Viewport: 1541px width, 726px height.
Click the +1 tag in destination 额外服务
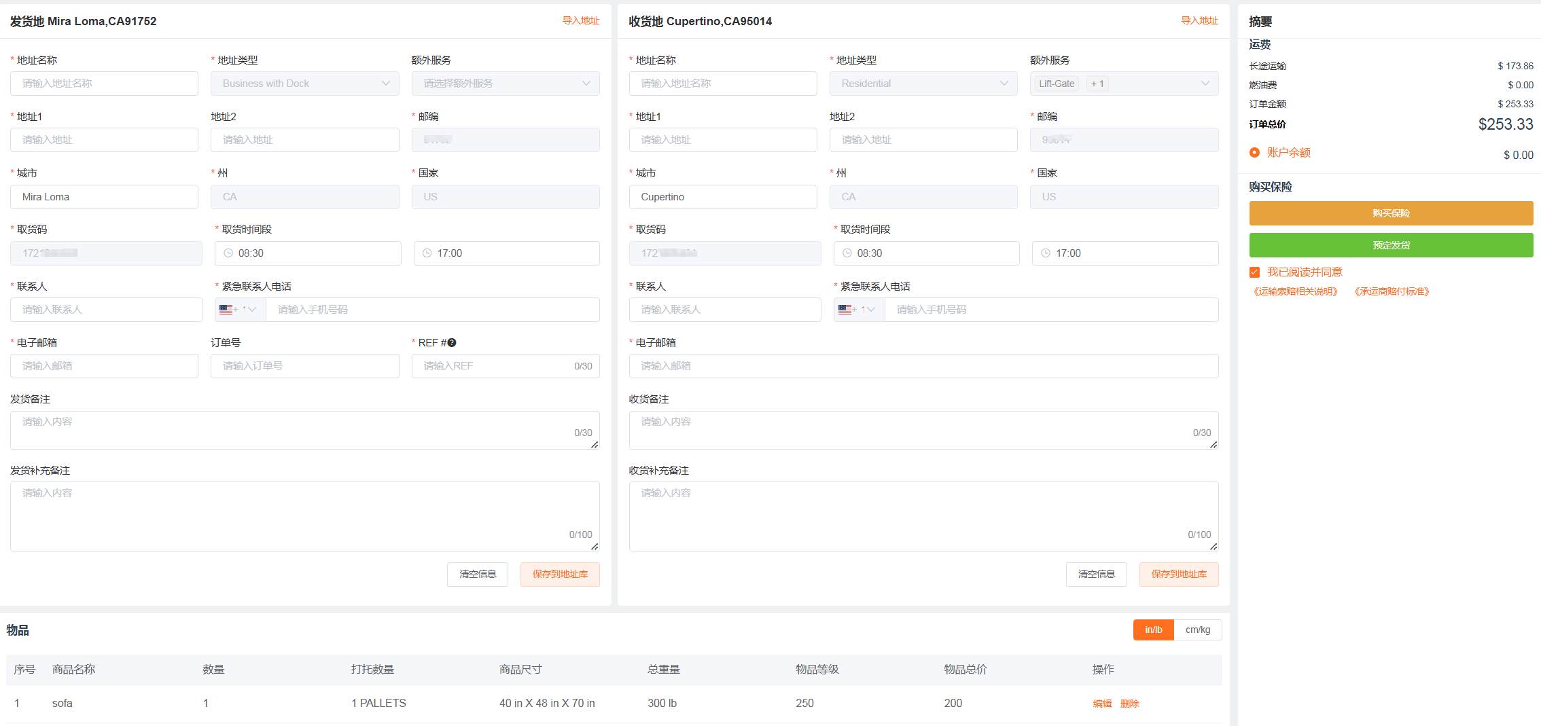coord(1097,84)
